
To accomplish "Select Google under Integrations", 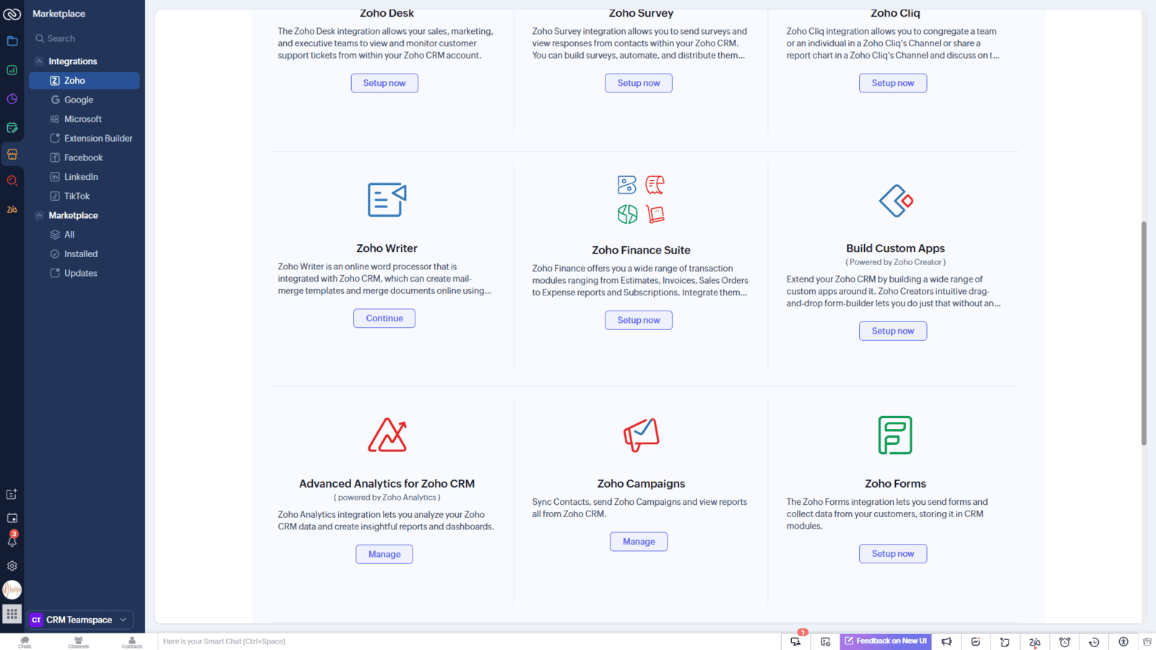I will tap(79, 100).
